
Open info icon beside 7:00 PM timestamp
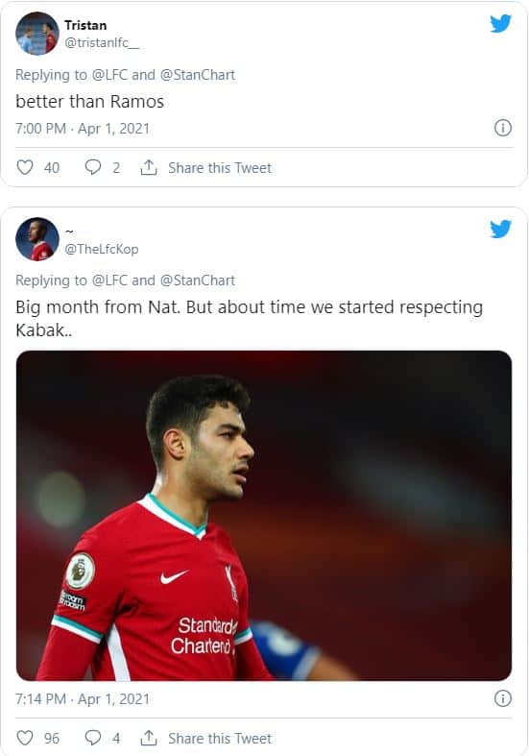point(503,128)
